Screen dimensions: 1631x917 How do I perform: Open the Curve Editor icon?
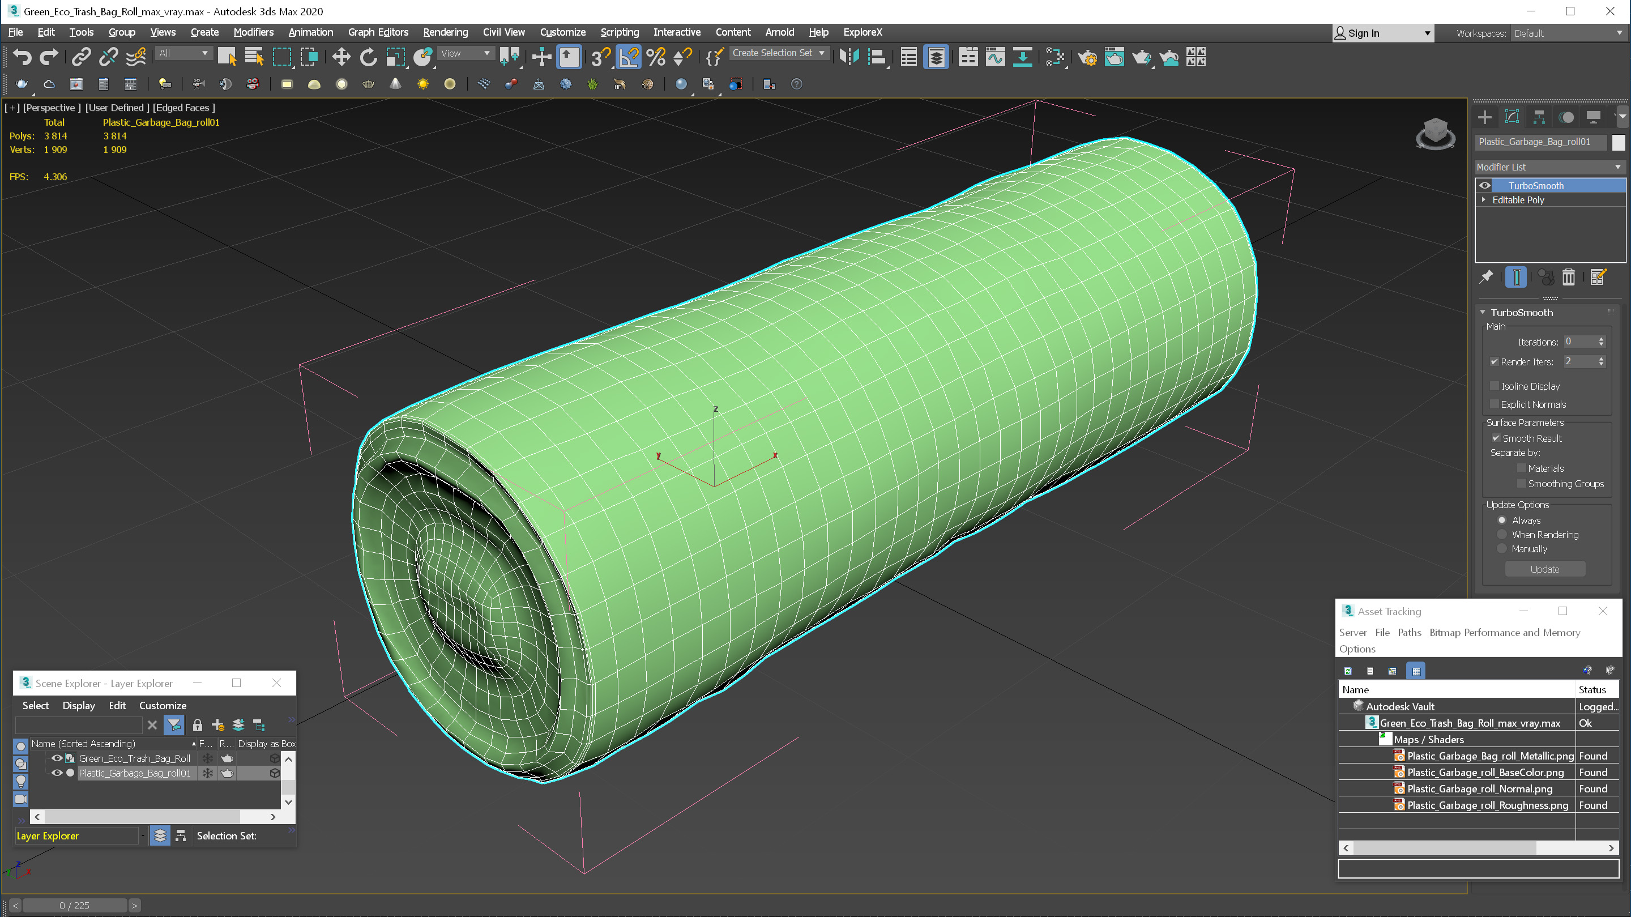click(x=996, y=58)
